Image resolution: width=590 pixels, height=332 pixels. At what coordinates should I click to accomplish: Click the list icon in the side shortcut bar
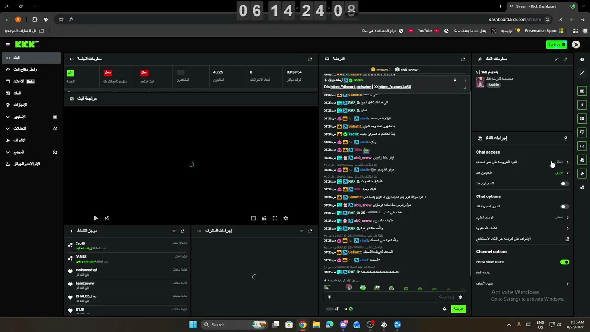[582, 119]
